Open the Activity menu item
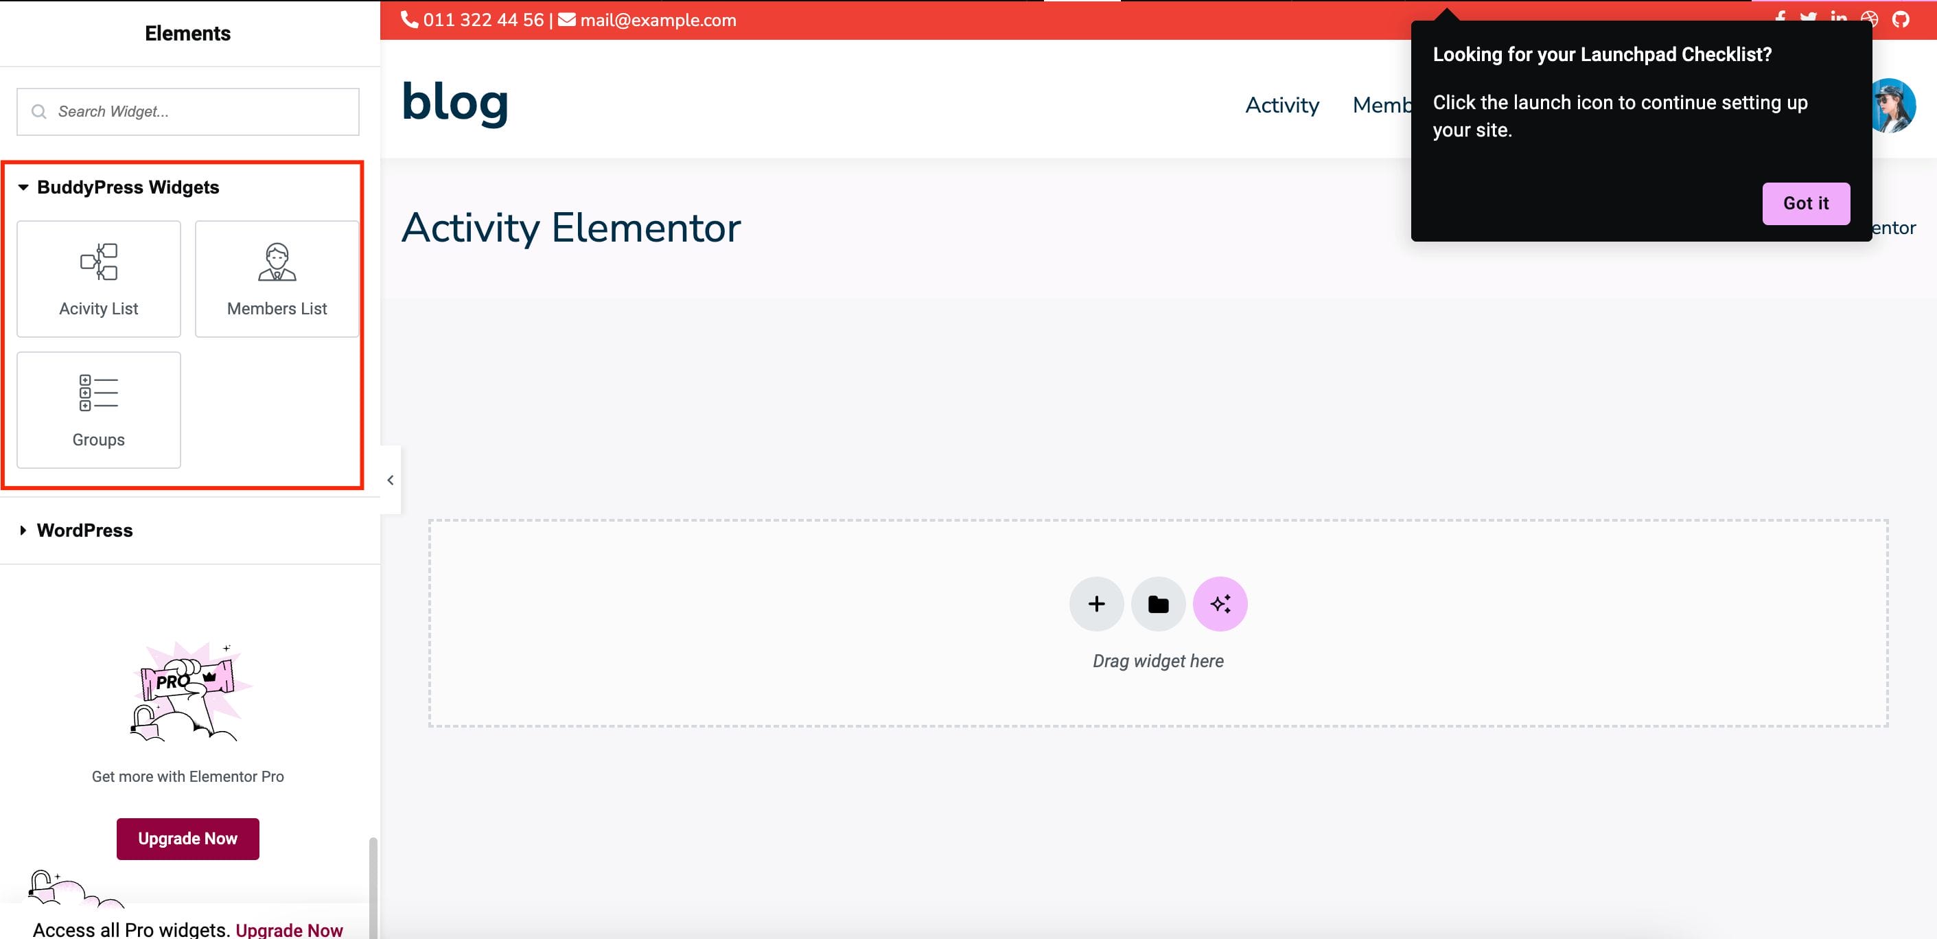Screen dimensions: 1937x939 point(1281,105)
